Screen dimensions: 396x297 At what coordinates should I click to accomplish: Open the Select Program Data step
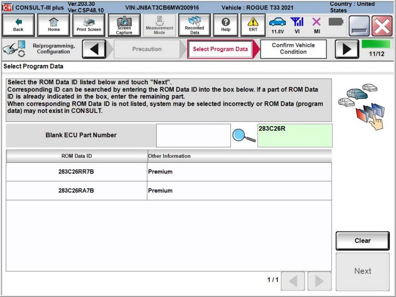220,49
